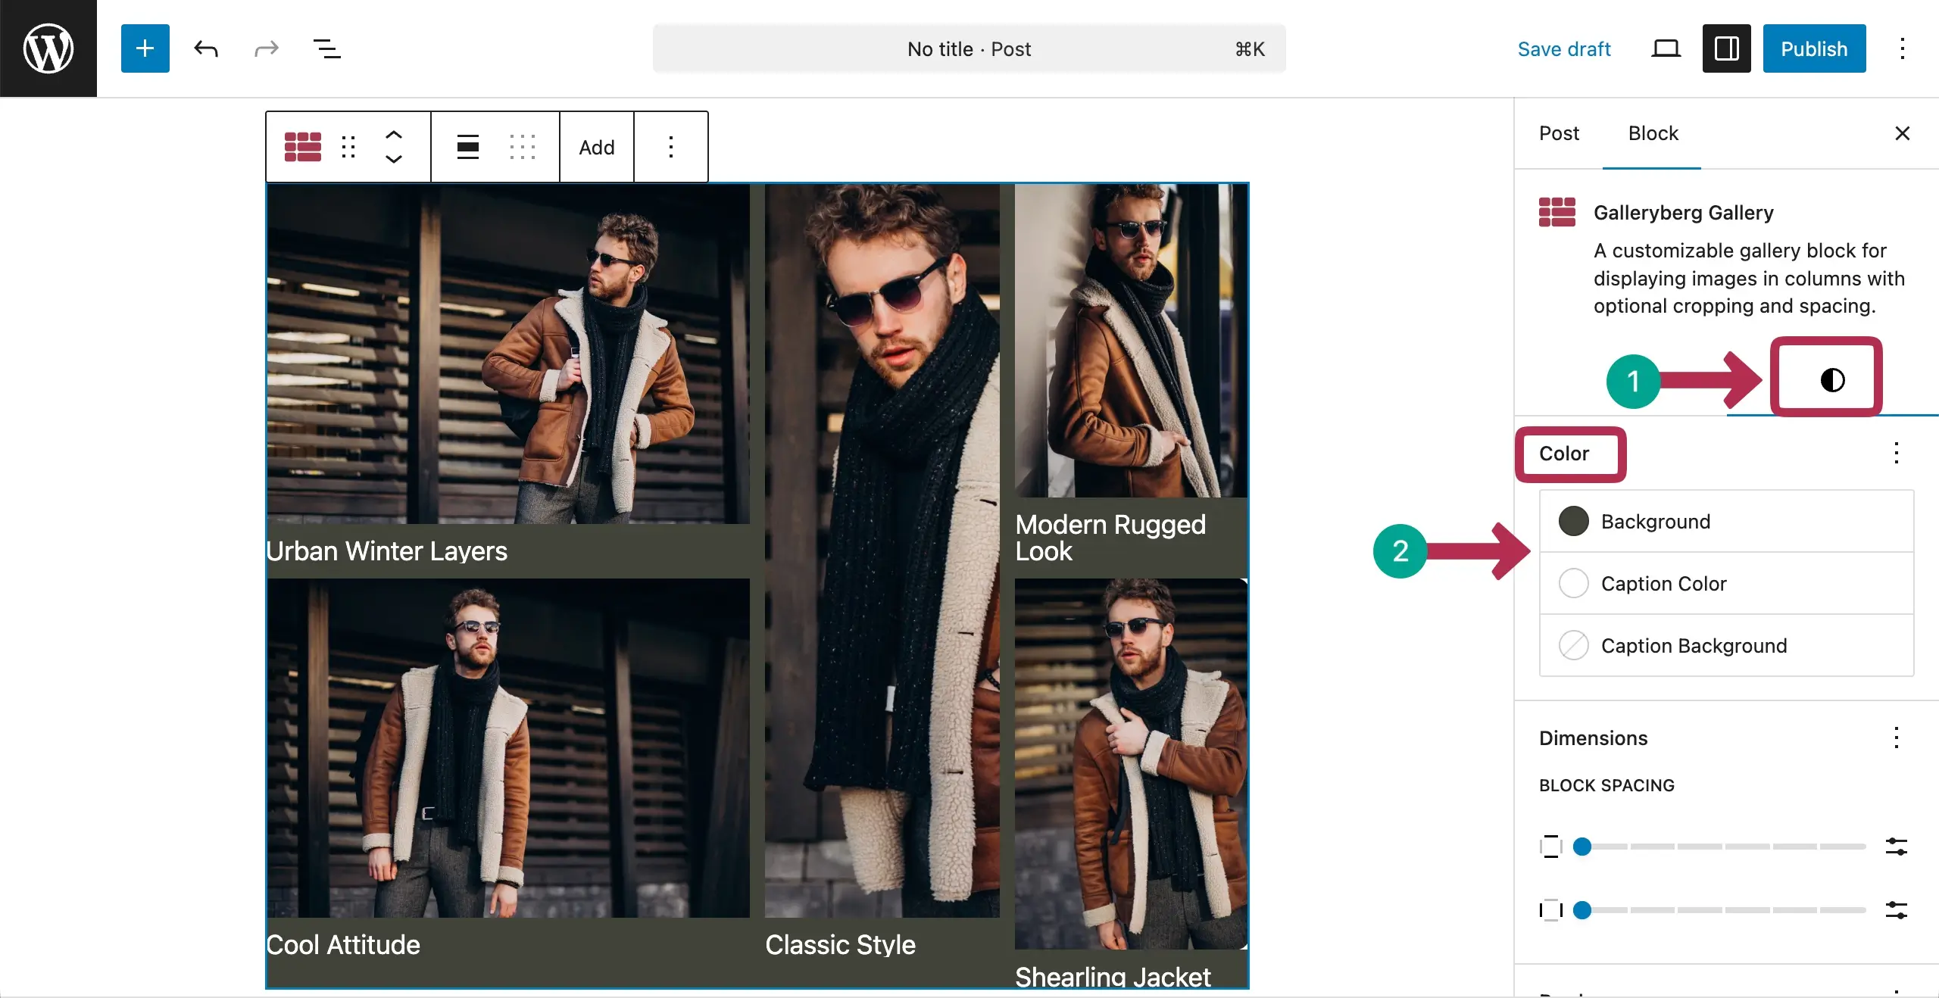Click the image crop/spacing grid icon in toolbar

[x=523, y=147]
